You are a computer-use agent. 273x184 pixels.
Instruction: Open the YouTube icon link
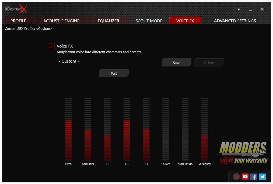pyautogui.click(x=245, y=176)
